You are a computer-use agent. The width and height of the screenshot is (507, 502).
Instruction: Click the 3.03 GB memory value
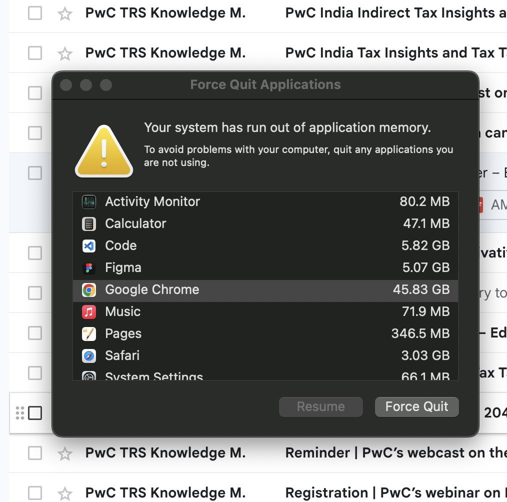click(425, 356)
